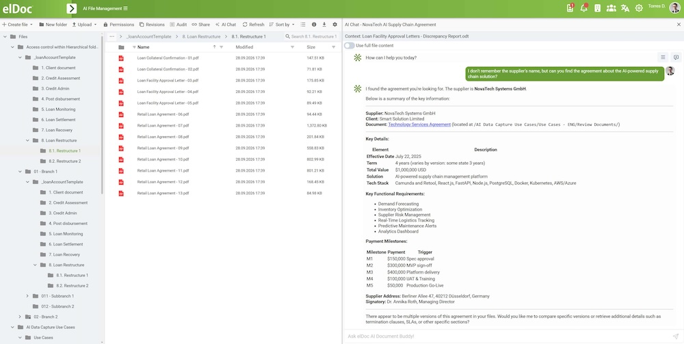Open Audit from the toolbar
Image resolution: width=684 pixels, height=344 pixels.
(x=179, y=25)
